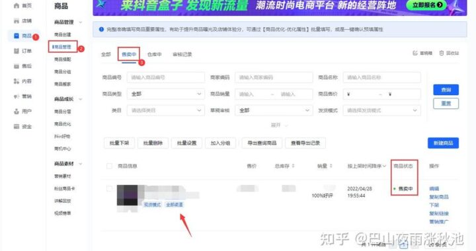Sort by 总库存 using its sort arrows
Screen dimensions: 476x251
point(294,166)
